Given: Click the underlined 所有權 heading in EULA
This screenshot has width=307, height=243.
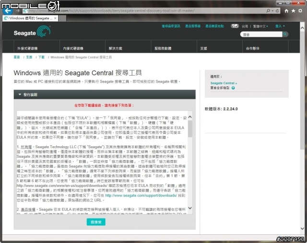Looking at the screenshot, I should point(26,147).
